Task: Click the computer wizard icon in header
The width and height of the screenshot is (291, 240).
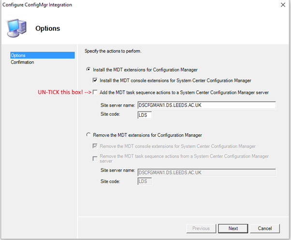Action: pos(16,28)
